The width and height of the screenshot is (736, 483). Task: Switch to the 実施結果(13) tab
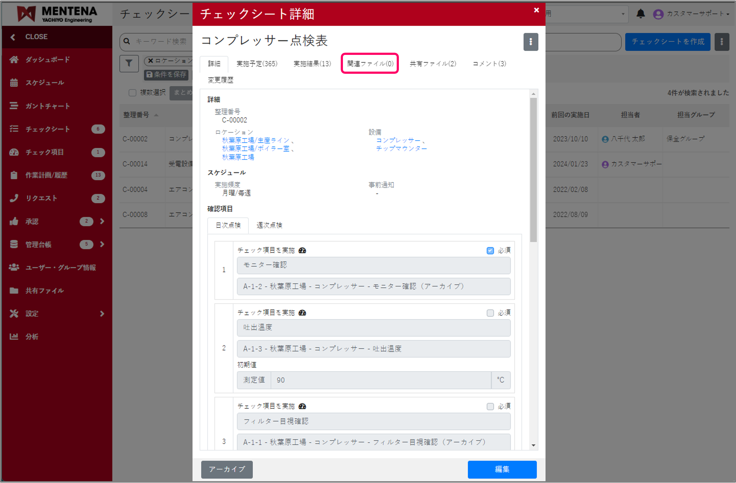coord(312,64)
